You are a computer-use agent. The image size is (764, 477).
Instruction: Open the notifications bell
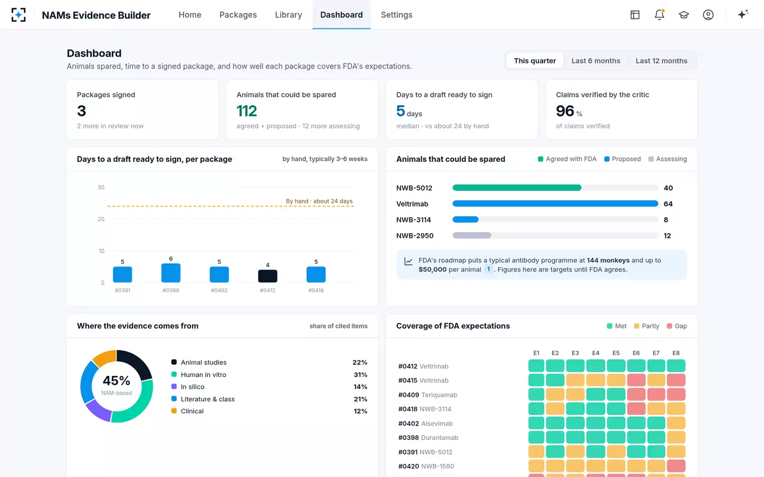click(x=659, y=15)
